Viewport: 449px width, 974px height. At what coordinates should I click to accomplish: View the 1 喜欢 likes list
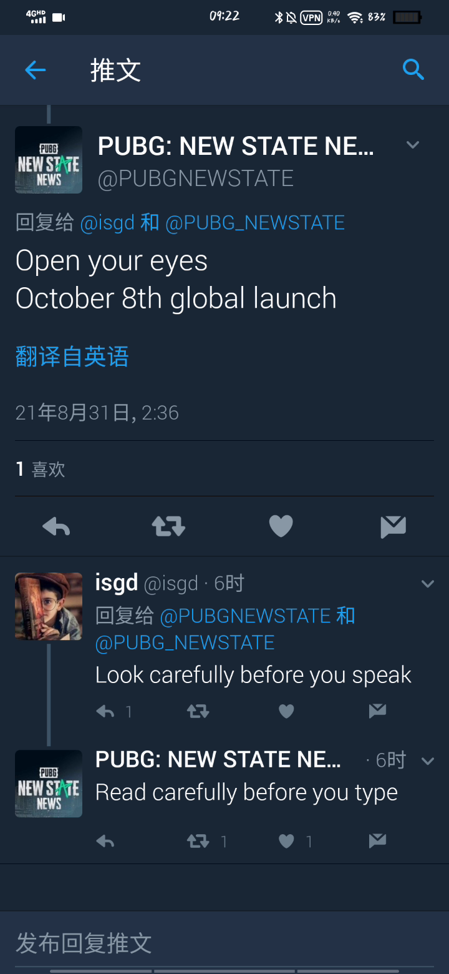coord(40,469)
